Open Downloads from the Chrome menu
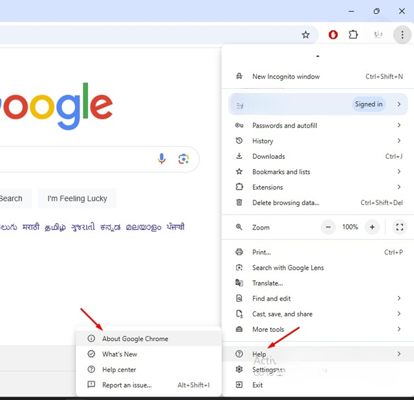 click(318, 156)
